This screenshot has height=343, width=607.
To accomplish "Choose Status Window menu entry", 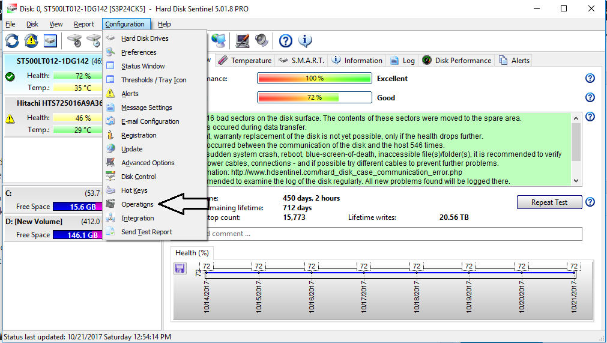I will [x=155, y=66].
